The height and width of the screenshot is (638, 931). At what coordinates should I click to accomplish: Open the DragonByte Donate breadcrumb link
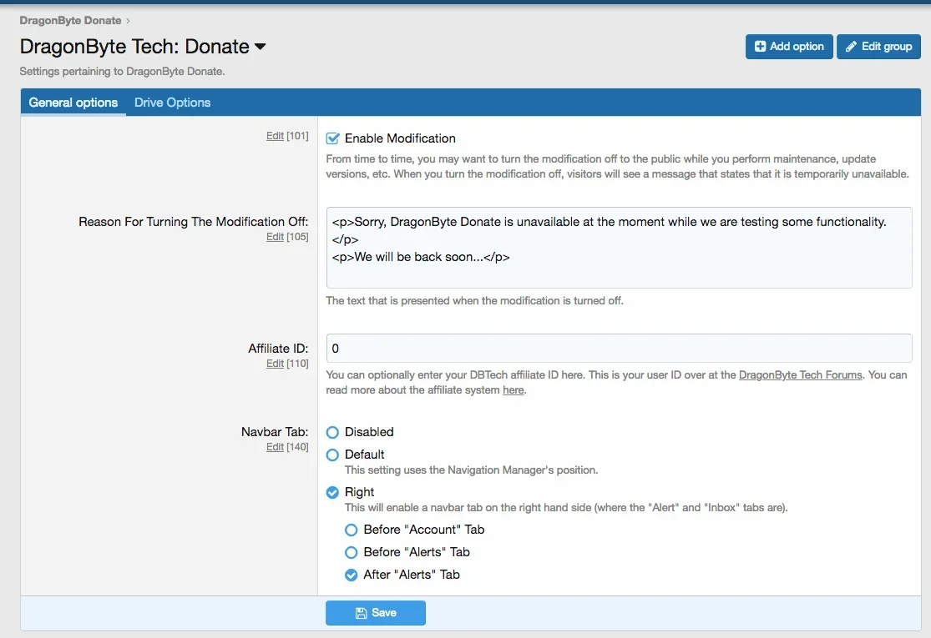click(70, 20)
